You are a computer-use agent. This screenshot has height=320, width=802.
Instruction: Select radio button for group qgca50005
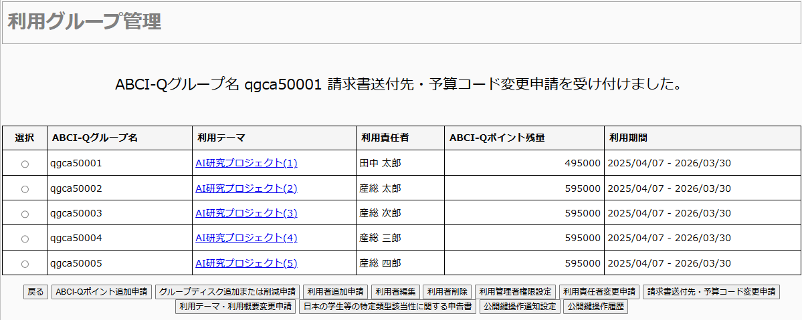[x=25, y=264]
